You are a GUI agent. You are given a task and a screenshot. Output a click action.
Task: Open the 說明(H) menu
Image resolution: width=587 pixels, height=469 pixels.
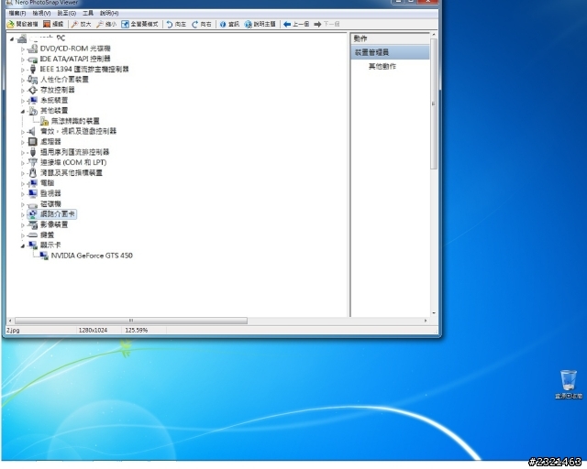point(109,13)
